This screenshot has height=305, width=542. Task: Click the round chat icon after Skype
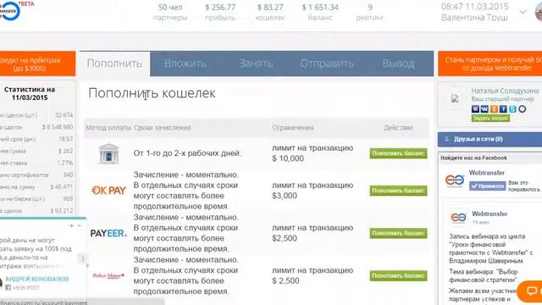coord(523,109)
